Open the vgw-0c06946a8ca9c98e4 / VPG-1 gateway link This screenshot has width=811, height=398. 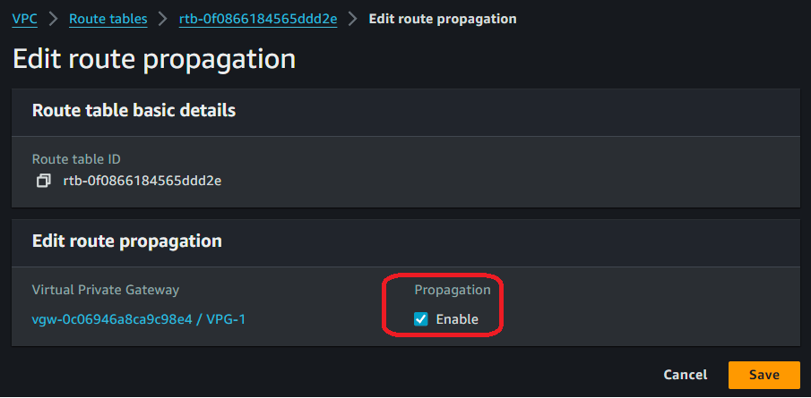[138, 319]
